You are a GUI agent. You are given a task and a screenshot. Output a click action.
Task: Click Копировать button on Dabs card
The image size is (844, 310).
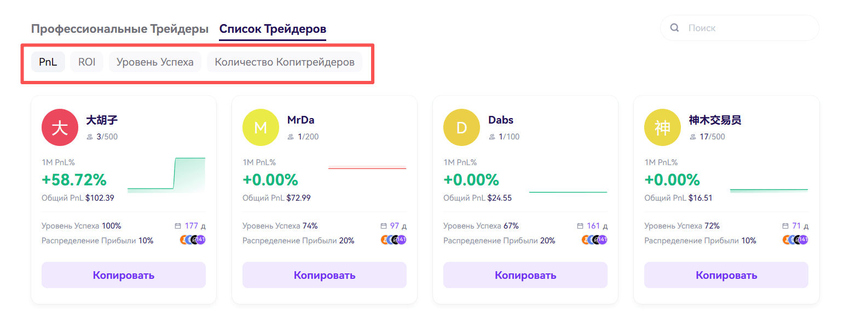point(525,275)
